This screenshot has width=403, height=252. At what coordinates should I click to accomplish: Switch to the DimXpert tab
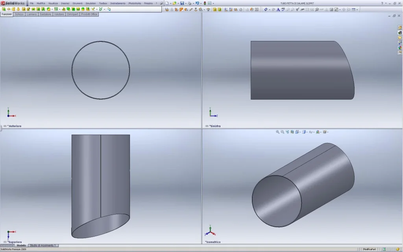point(72,14)
